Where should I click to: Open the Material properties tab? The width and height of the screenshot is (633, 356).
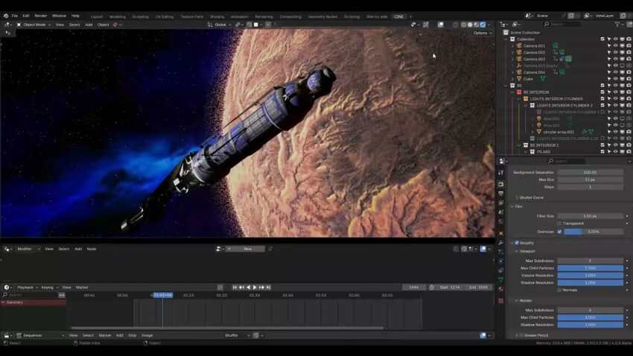501,289
